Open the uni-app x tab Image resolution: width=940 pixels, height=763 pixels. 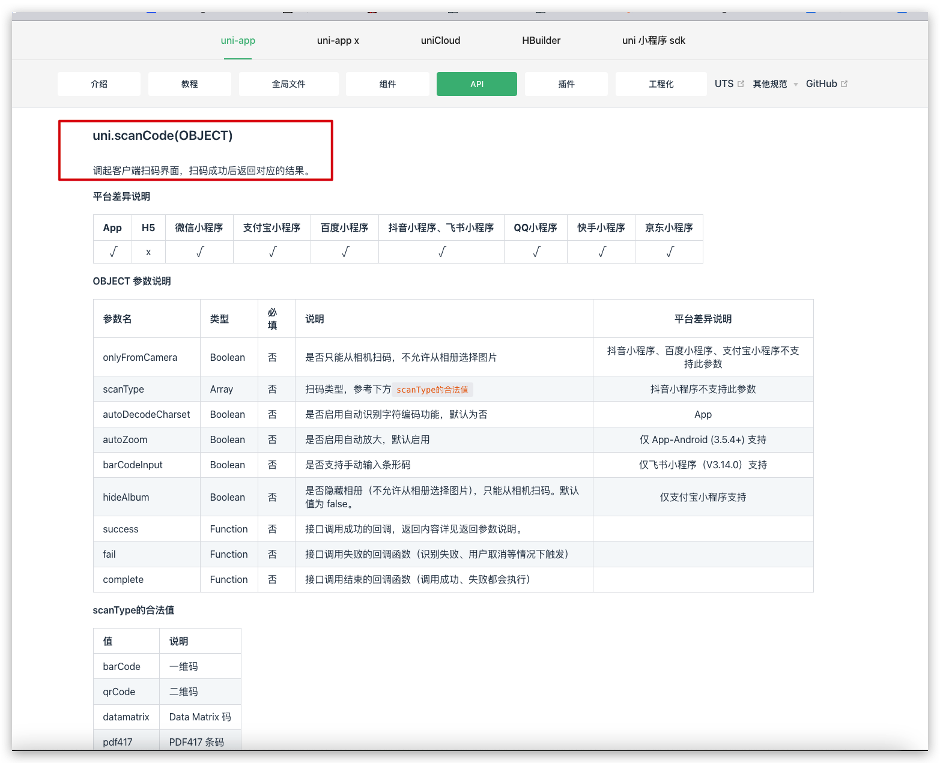(338, 40)
